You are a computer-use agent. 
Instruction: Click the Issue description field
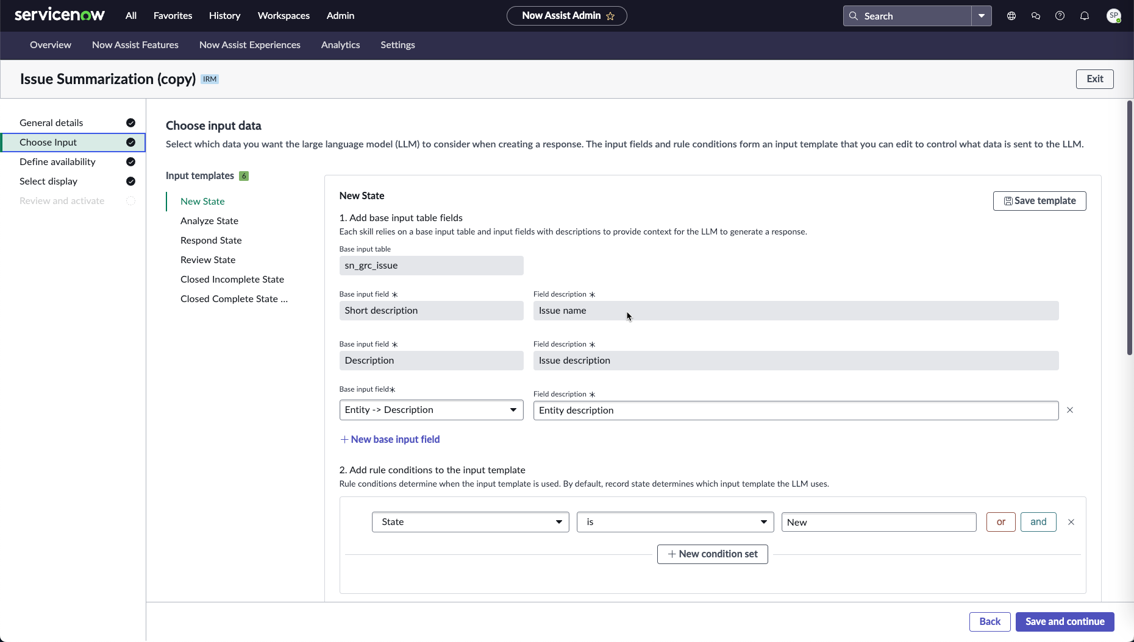[x=796, y=361]
